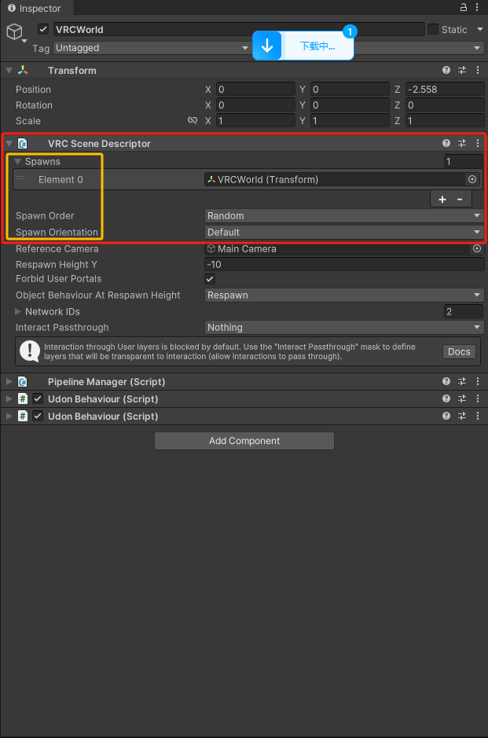
Task: Open Pipeline Manager help reference
Action: point(446,381)
